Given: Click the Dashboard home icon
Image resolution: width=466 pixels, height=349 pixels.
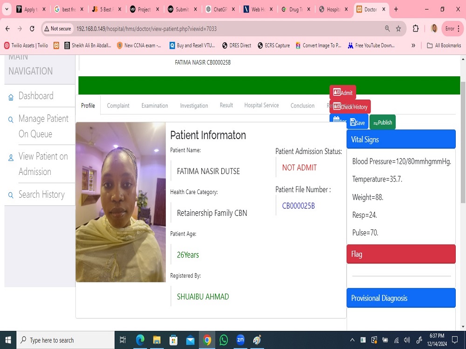Looking at the screenshot, I should point(11,97).
